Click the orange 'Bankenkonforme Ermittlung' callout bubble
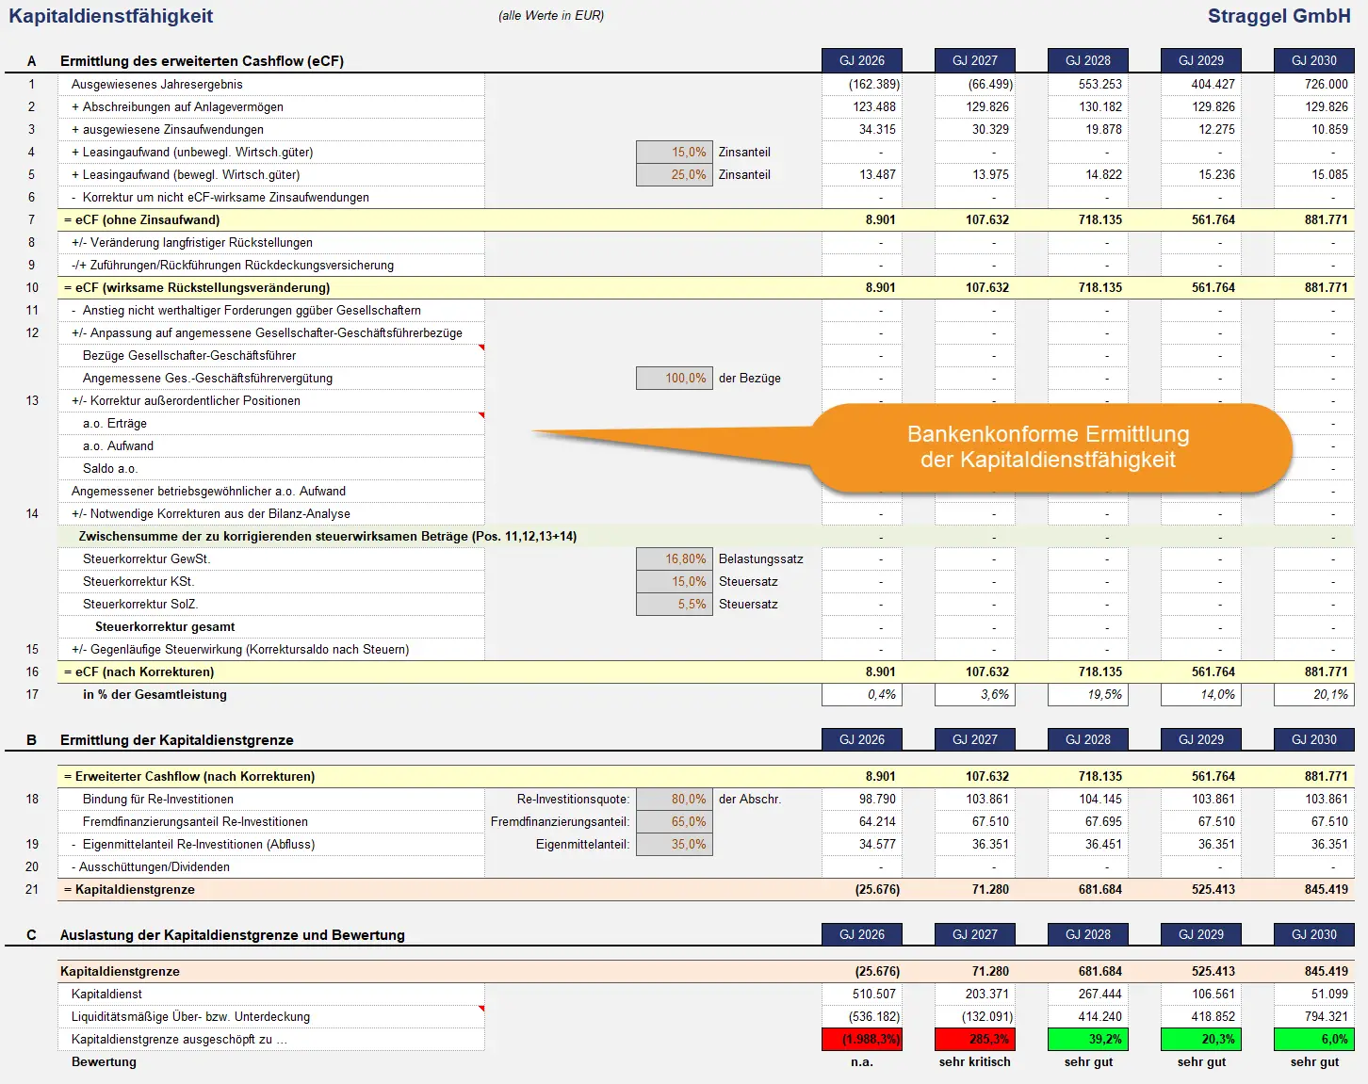 pos(1048,447)
